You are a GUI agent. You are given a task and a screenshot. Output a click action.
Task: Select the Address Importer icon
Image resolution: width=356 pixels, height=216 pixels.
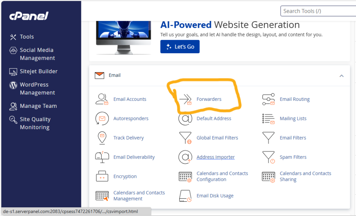[x=185, y=157]
